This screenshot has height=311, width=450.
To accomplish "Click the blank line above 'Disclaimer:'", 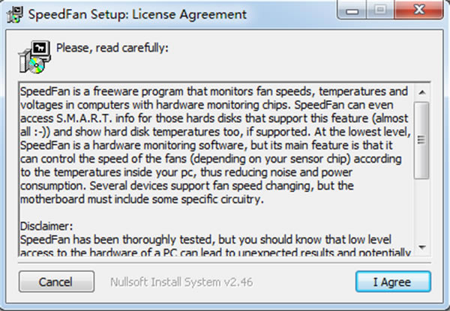I will [215, 213].
